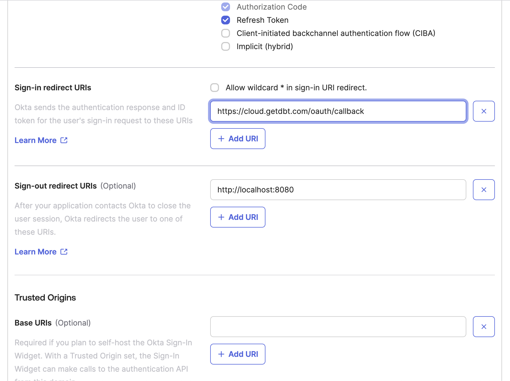This screenshot has width=510, height=381.
Task: Open Learn More for sign-in redirect URIs
Action: coord(36,140)
